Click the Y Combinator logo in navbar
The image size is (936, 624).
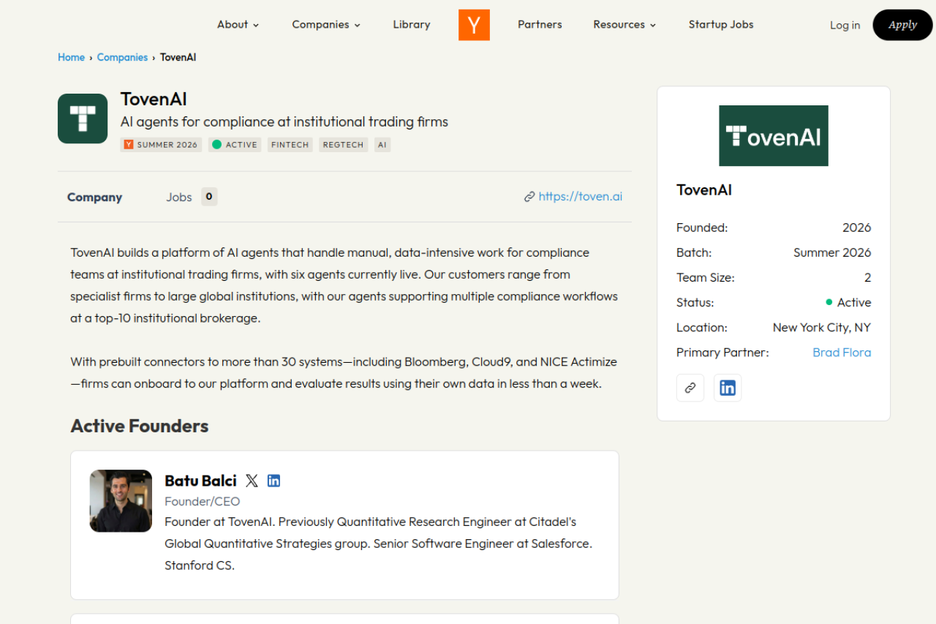(x=474, y=25)
